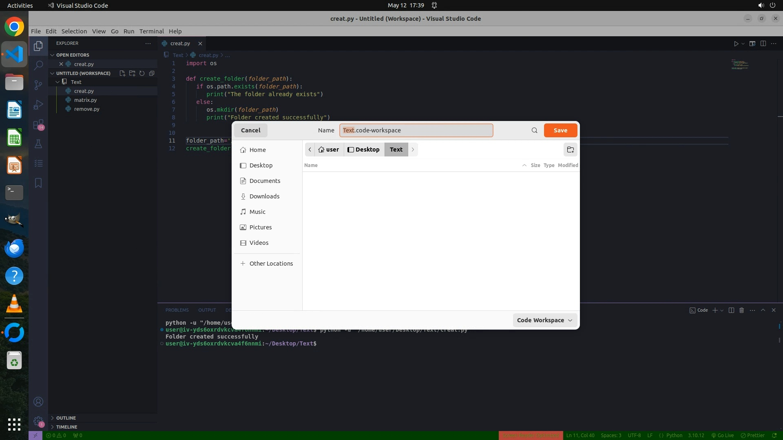Viewport: 783px width, 440px height.
Task: Open the Terminal menu
Action: pos(151,31)
